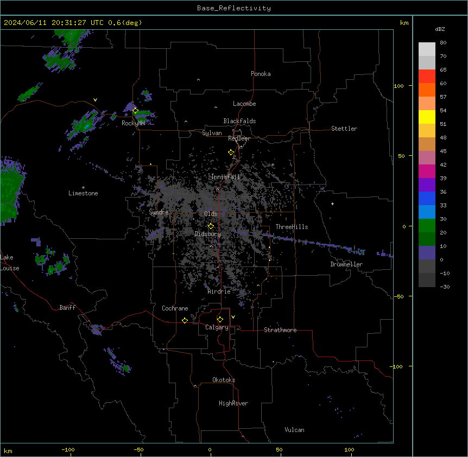Click the 100 tick label on the right axis
Viewport: 468px width, 457px height.
tap(399, 86)
